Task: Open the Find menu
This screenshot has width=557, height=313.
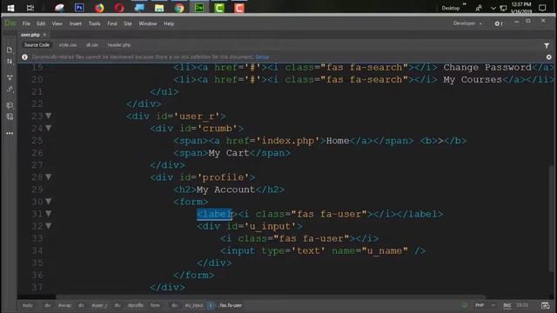Action: click(x=112, y=23)
